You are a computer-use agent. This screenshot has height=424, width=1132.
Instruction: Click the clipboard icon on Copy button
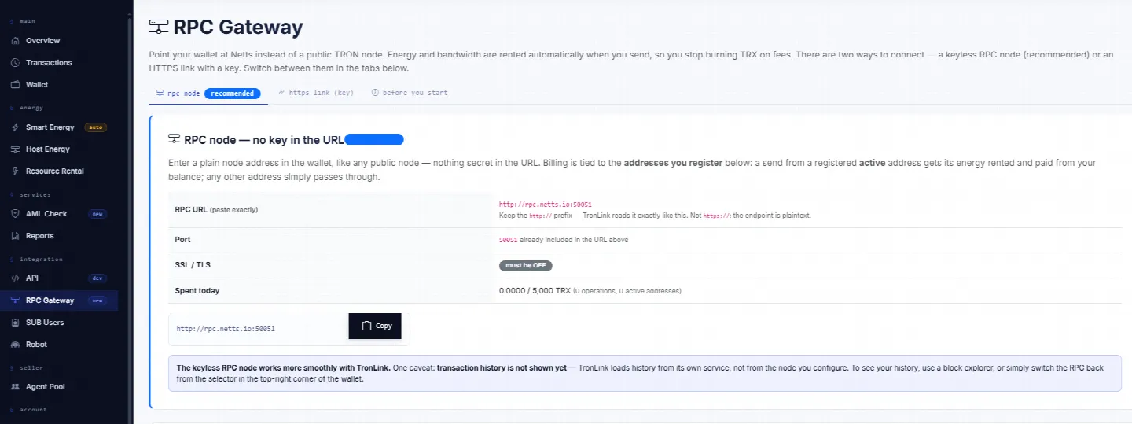click(x=366, y=326)
